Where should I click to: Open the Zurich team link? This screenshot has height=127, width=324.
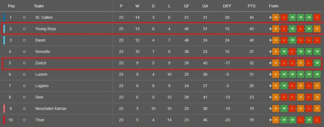click(x=41, y=63)
